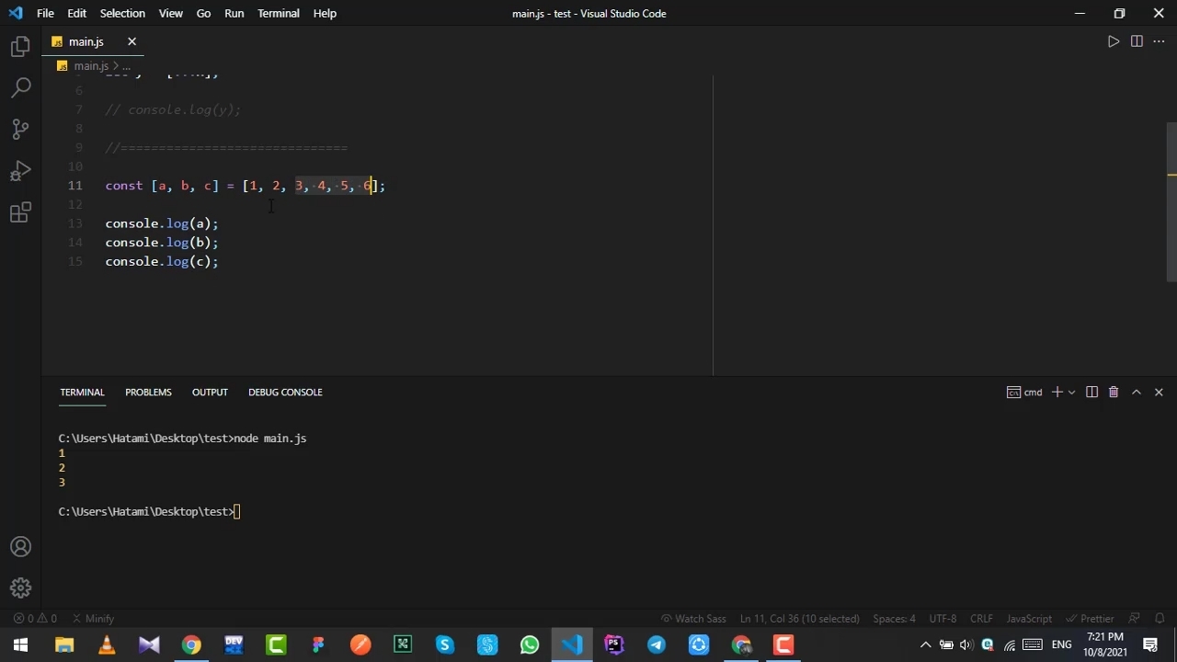Open the Explorer view in activity bar
This screenshot has height=662, width=1177.
20,47
